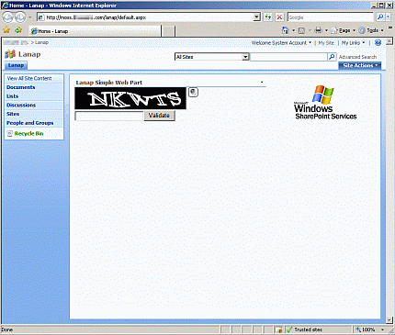Click the browser search magnifier icon

380,17
